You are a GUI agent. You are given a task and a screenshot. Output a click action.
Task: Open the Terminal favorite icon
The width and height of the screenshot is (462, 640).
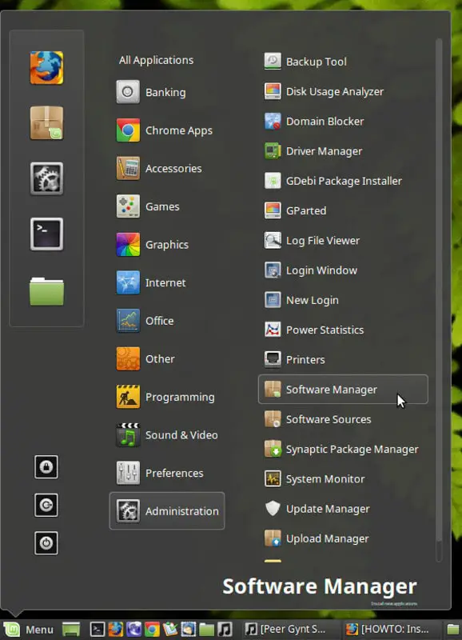click(x=46, y=234)
